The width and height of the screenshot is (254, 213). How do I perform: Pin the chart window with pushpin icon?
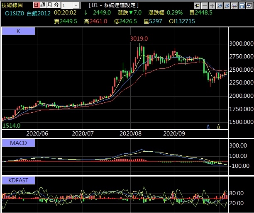(197, 6)
